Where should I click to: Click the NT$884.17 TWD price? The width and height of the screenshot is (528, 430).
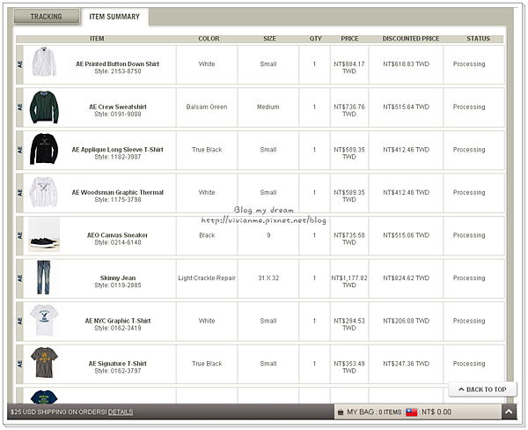(x=349, y=68)
